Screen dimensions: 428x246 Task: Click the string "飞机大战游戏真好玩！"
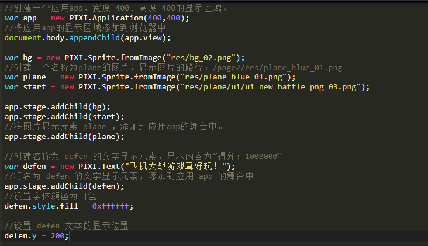click(175, 166)
